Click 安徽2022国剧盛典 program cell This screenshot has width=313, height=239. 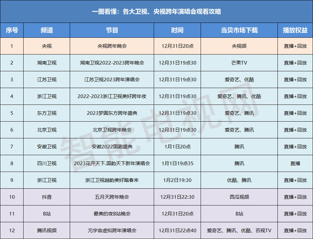click(x=112, y=146)
